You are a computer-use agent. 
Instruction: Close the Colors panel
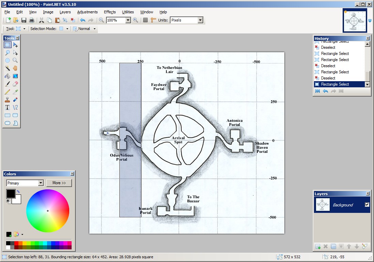coord(72,174)
